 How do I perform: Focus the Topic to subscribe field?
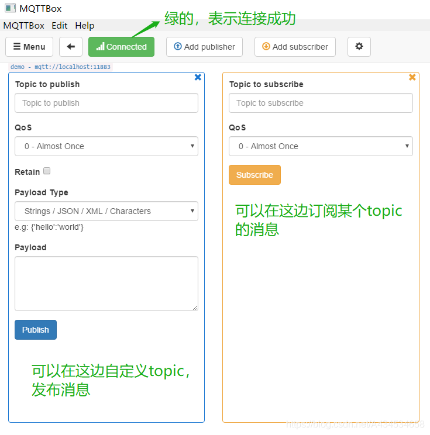[321, 103]
